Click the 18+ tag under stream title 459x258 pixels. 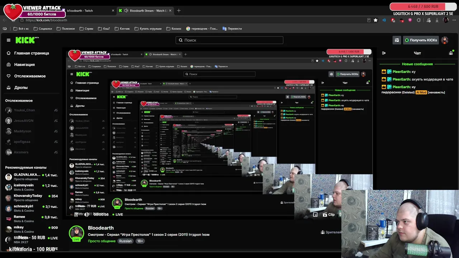140,241
